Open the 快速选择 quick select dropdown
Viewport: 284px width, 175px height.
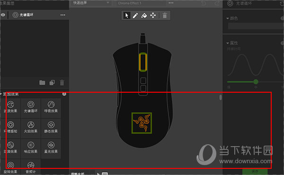(91, 3)
